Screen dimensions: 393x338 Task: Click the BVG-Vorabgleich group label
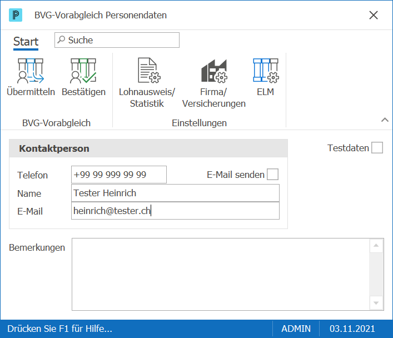[56, 123]
